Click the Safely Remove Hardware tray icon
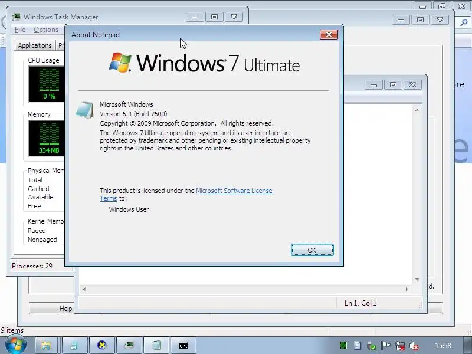Image resolution: width=472 pixels, height=354 pixels. pos(372,346)
